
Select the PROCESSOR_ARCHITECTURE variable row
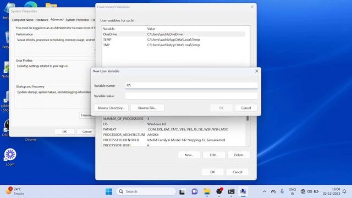(174, 135)
